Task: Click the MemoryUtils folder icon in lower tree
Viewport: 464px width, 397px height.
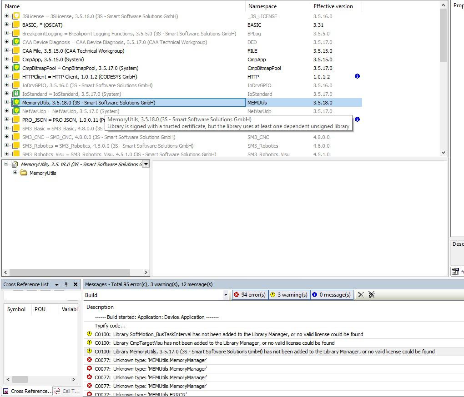Action: pyautogui.click(x=24, y=173)
